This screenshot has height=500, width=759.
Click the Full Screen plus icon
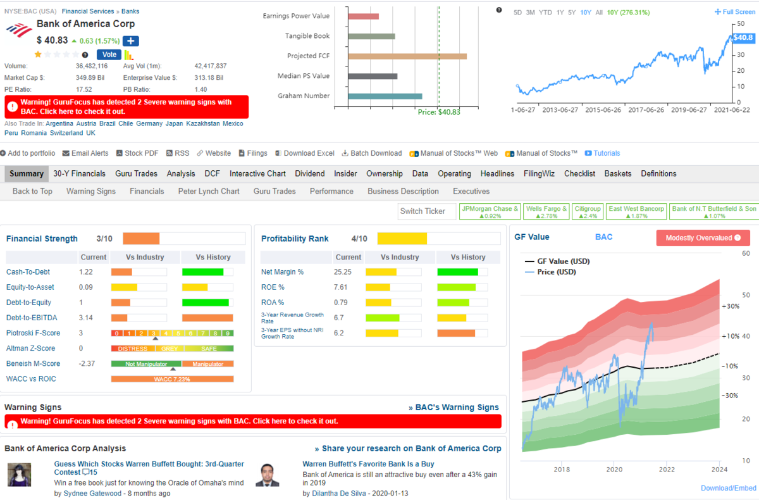(x=718, y=12)
